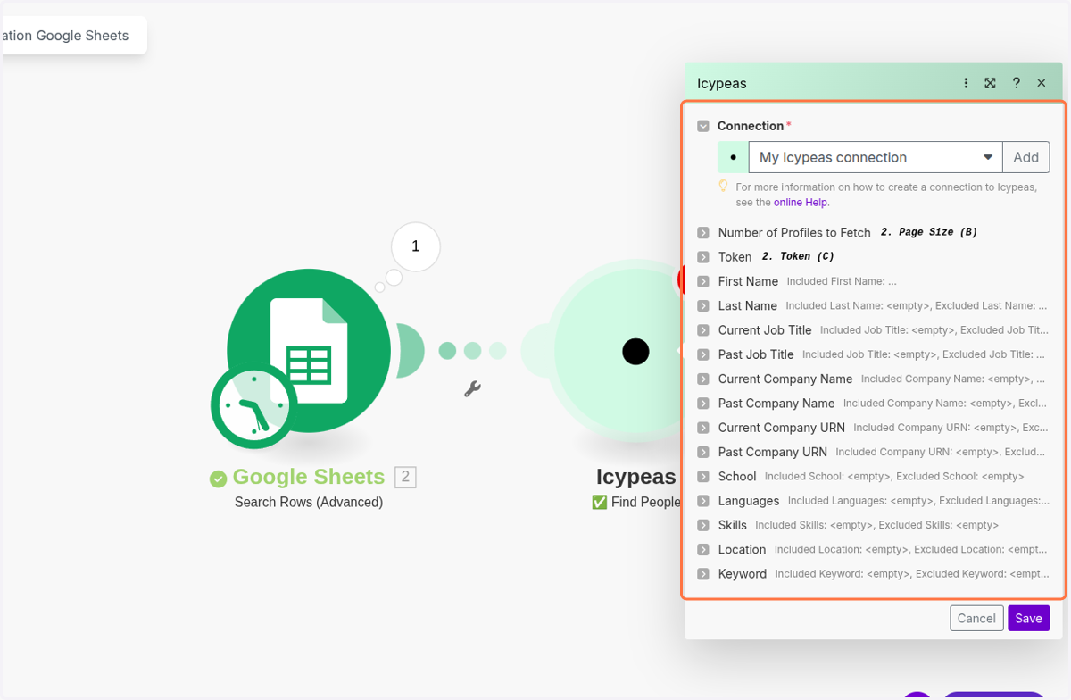This screenshot has width=1071, height=700.
Task: Click the lightbulb hint icon
Action: click(x=724, y=187)
